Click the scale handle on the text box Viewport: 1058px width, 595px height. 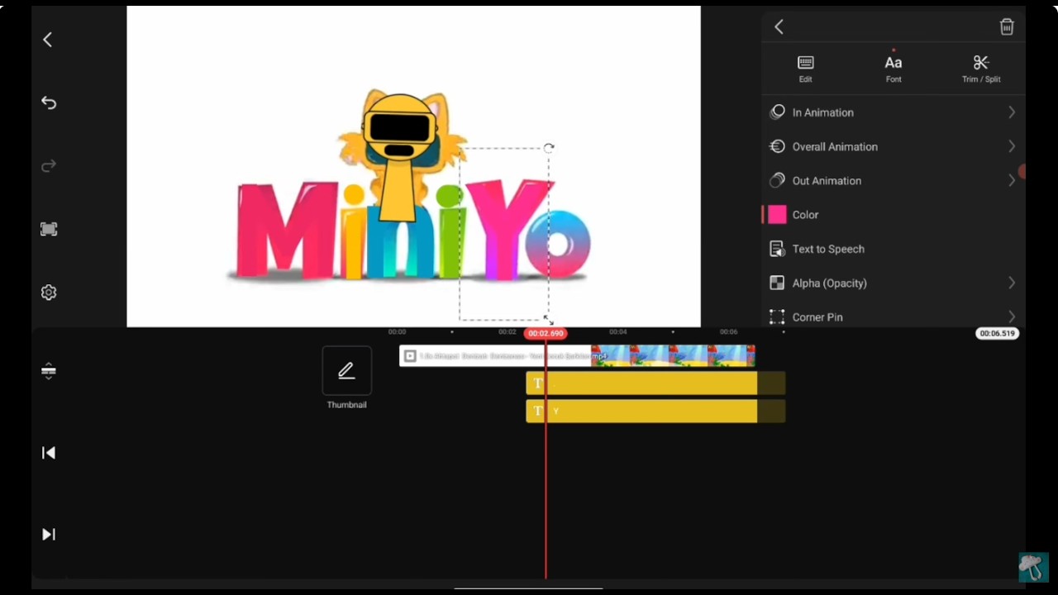click(x=548, y=320)
